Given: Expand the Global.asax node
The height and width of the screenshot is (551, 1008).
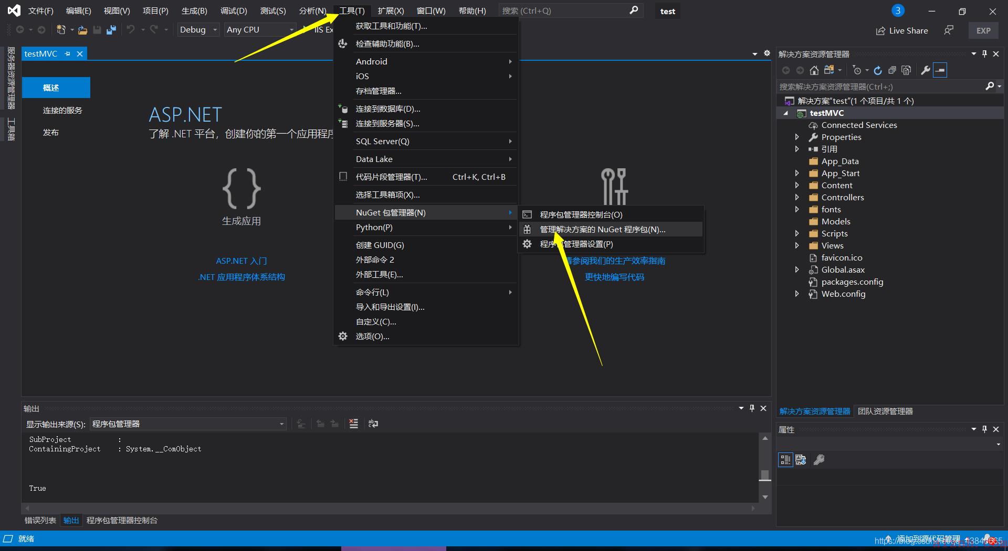Looking at the screenshot, I should [797, 269].
